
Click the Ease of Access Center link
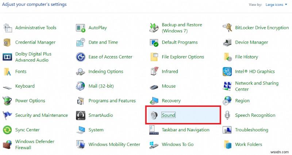(111, 57)
